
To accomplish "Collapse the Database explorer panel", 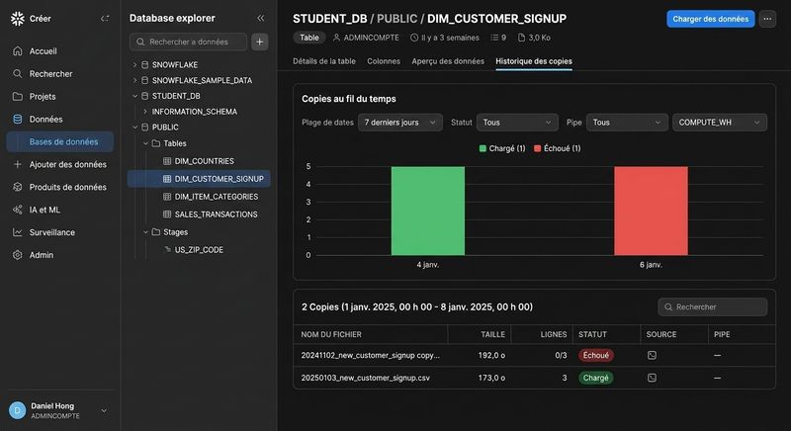I will [260, 18].
